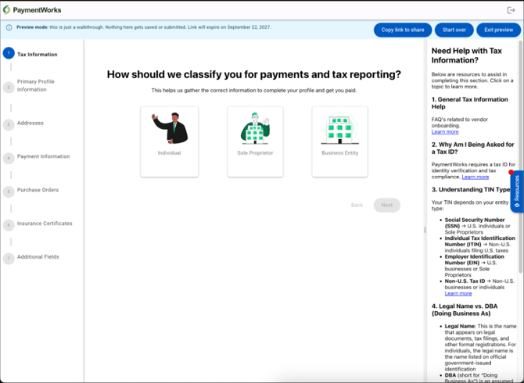Screen dimensions: 524x383
Task: Click 'Social Security Number (SSN)' bullet
Action: (478, 226)
